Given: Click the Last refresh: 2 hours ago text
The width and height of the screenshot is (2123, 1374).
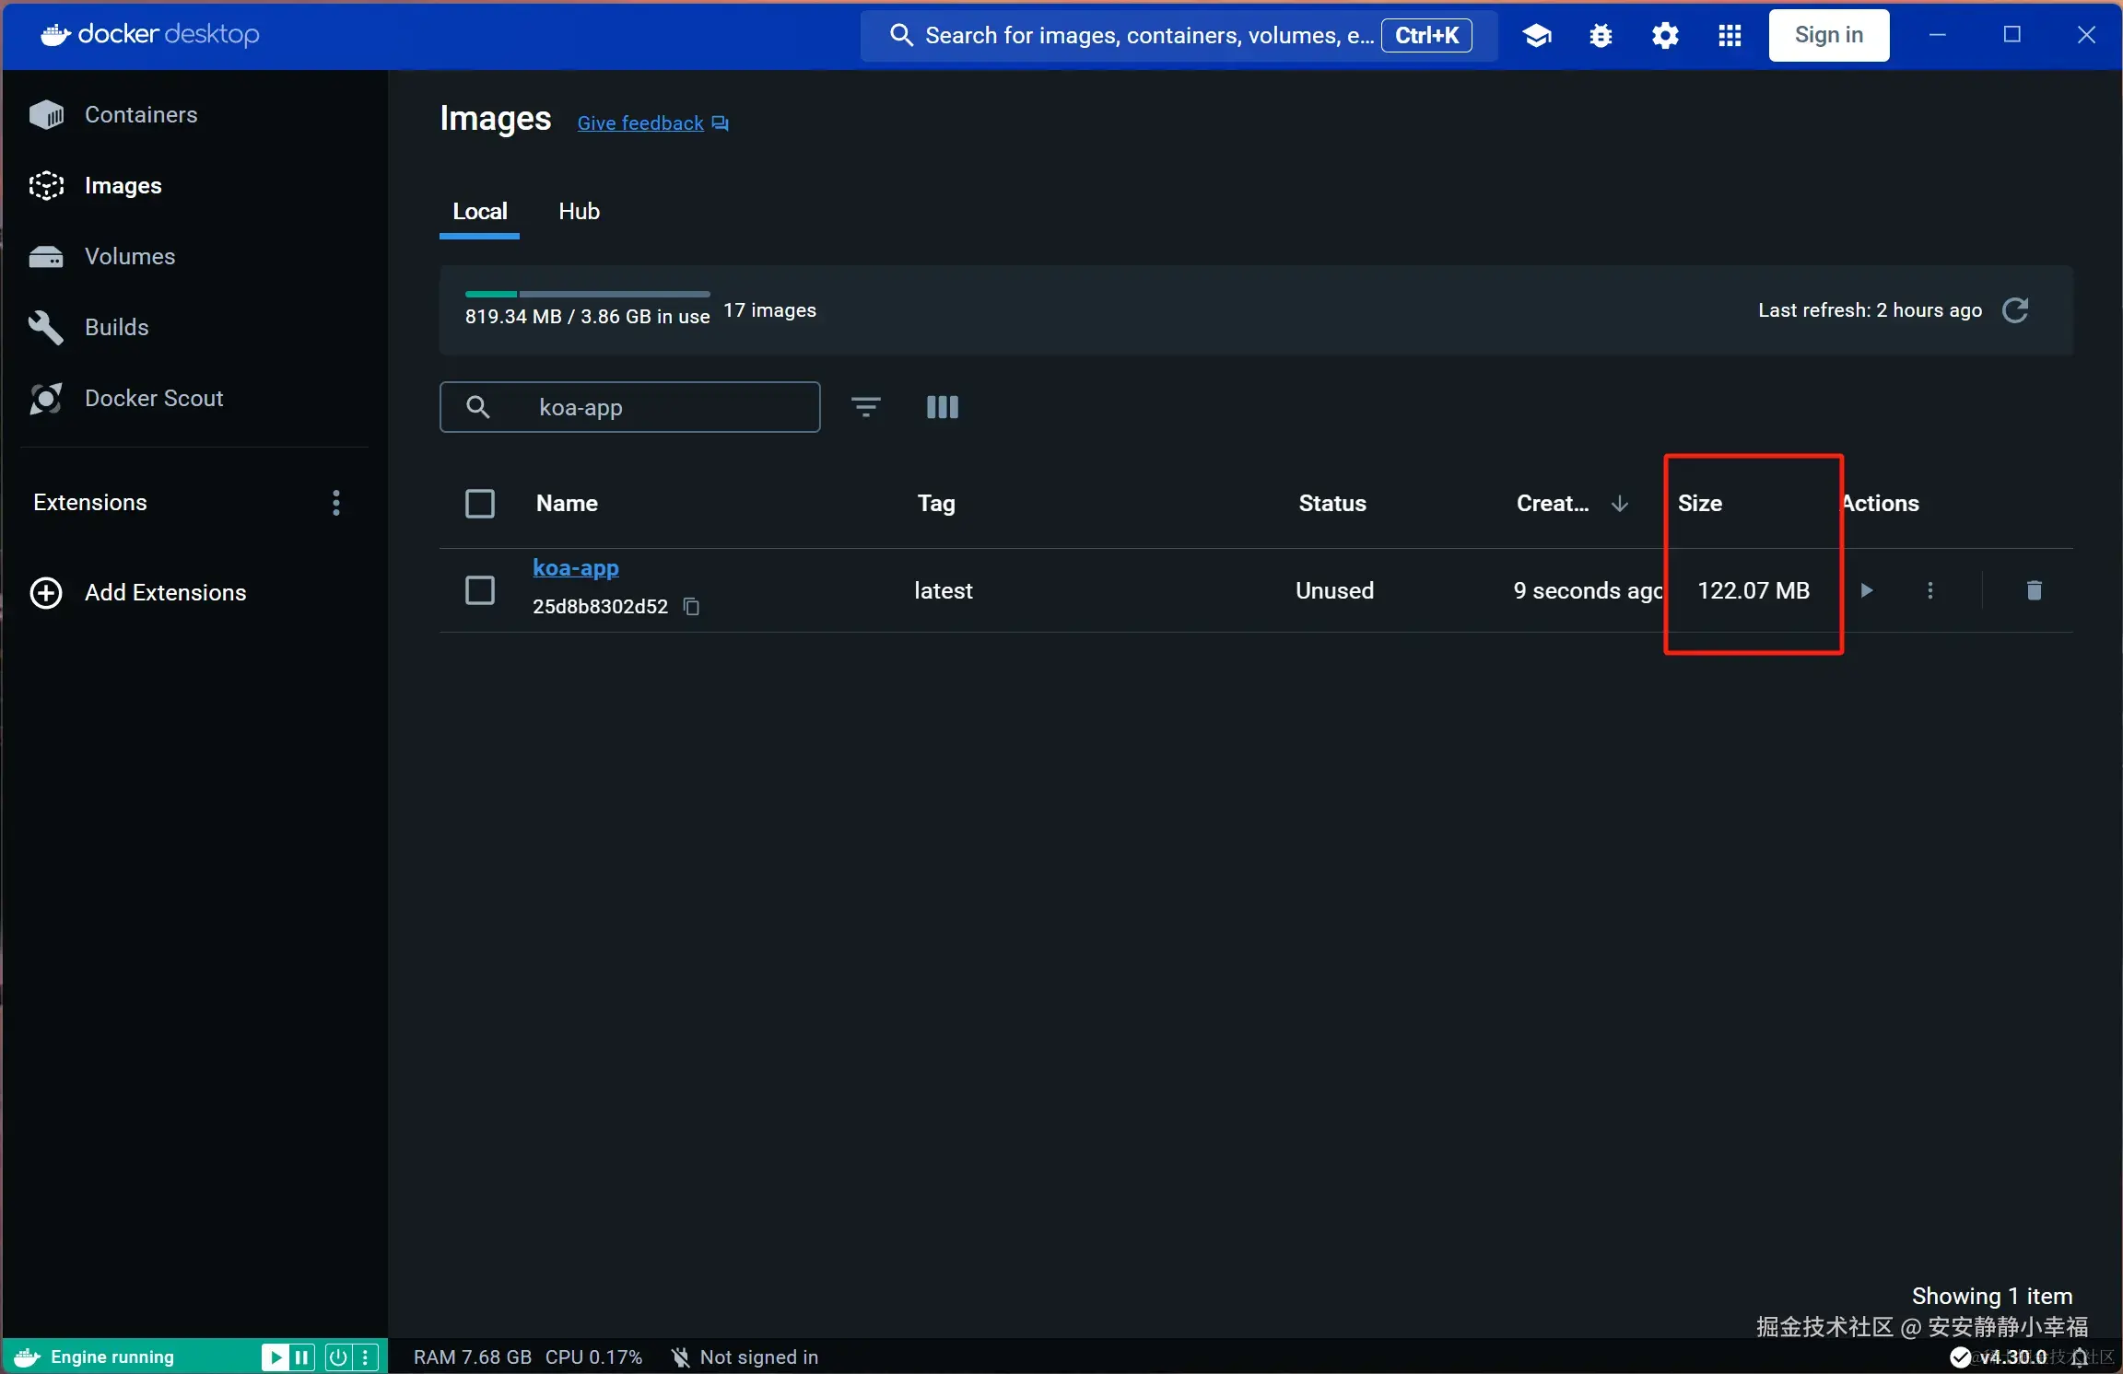Looking at the screenshot, I should 1870,310.
